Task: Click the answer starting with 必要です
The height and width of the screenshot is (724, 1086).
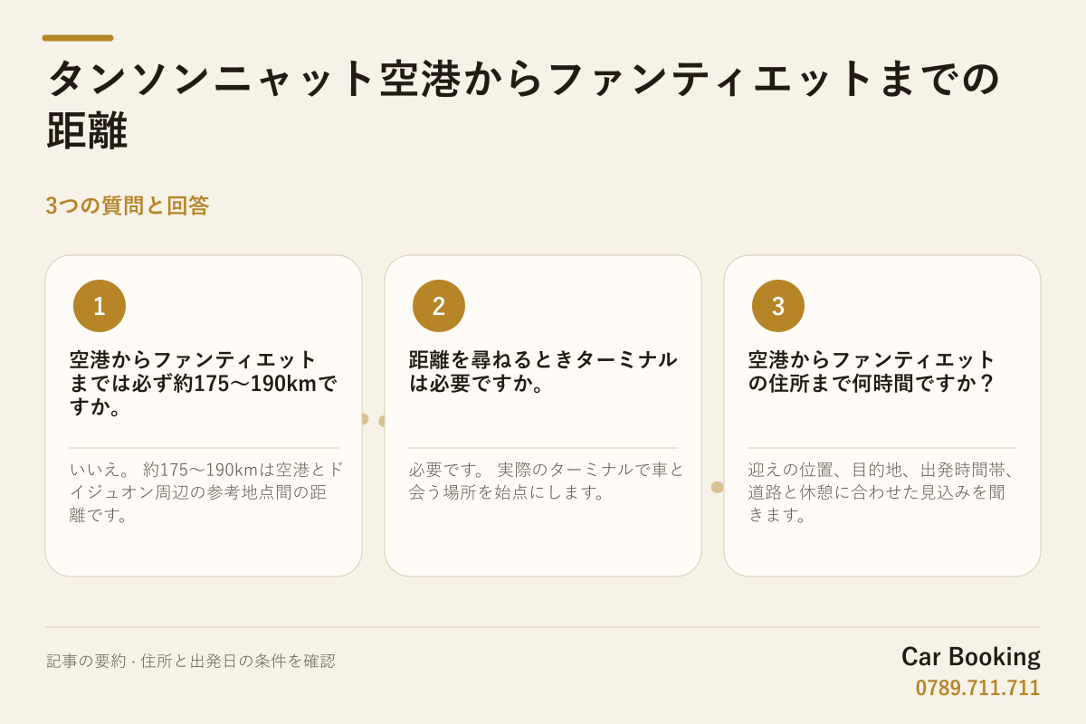Action: click(547, 481)
